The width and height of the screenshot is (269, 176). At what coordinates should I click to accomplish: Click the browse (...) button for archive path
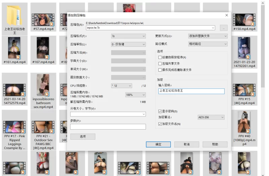click(x=223, y=28)
